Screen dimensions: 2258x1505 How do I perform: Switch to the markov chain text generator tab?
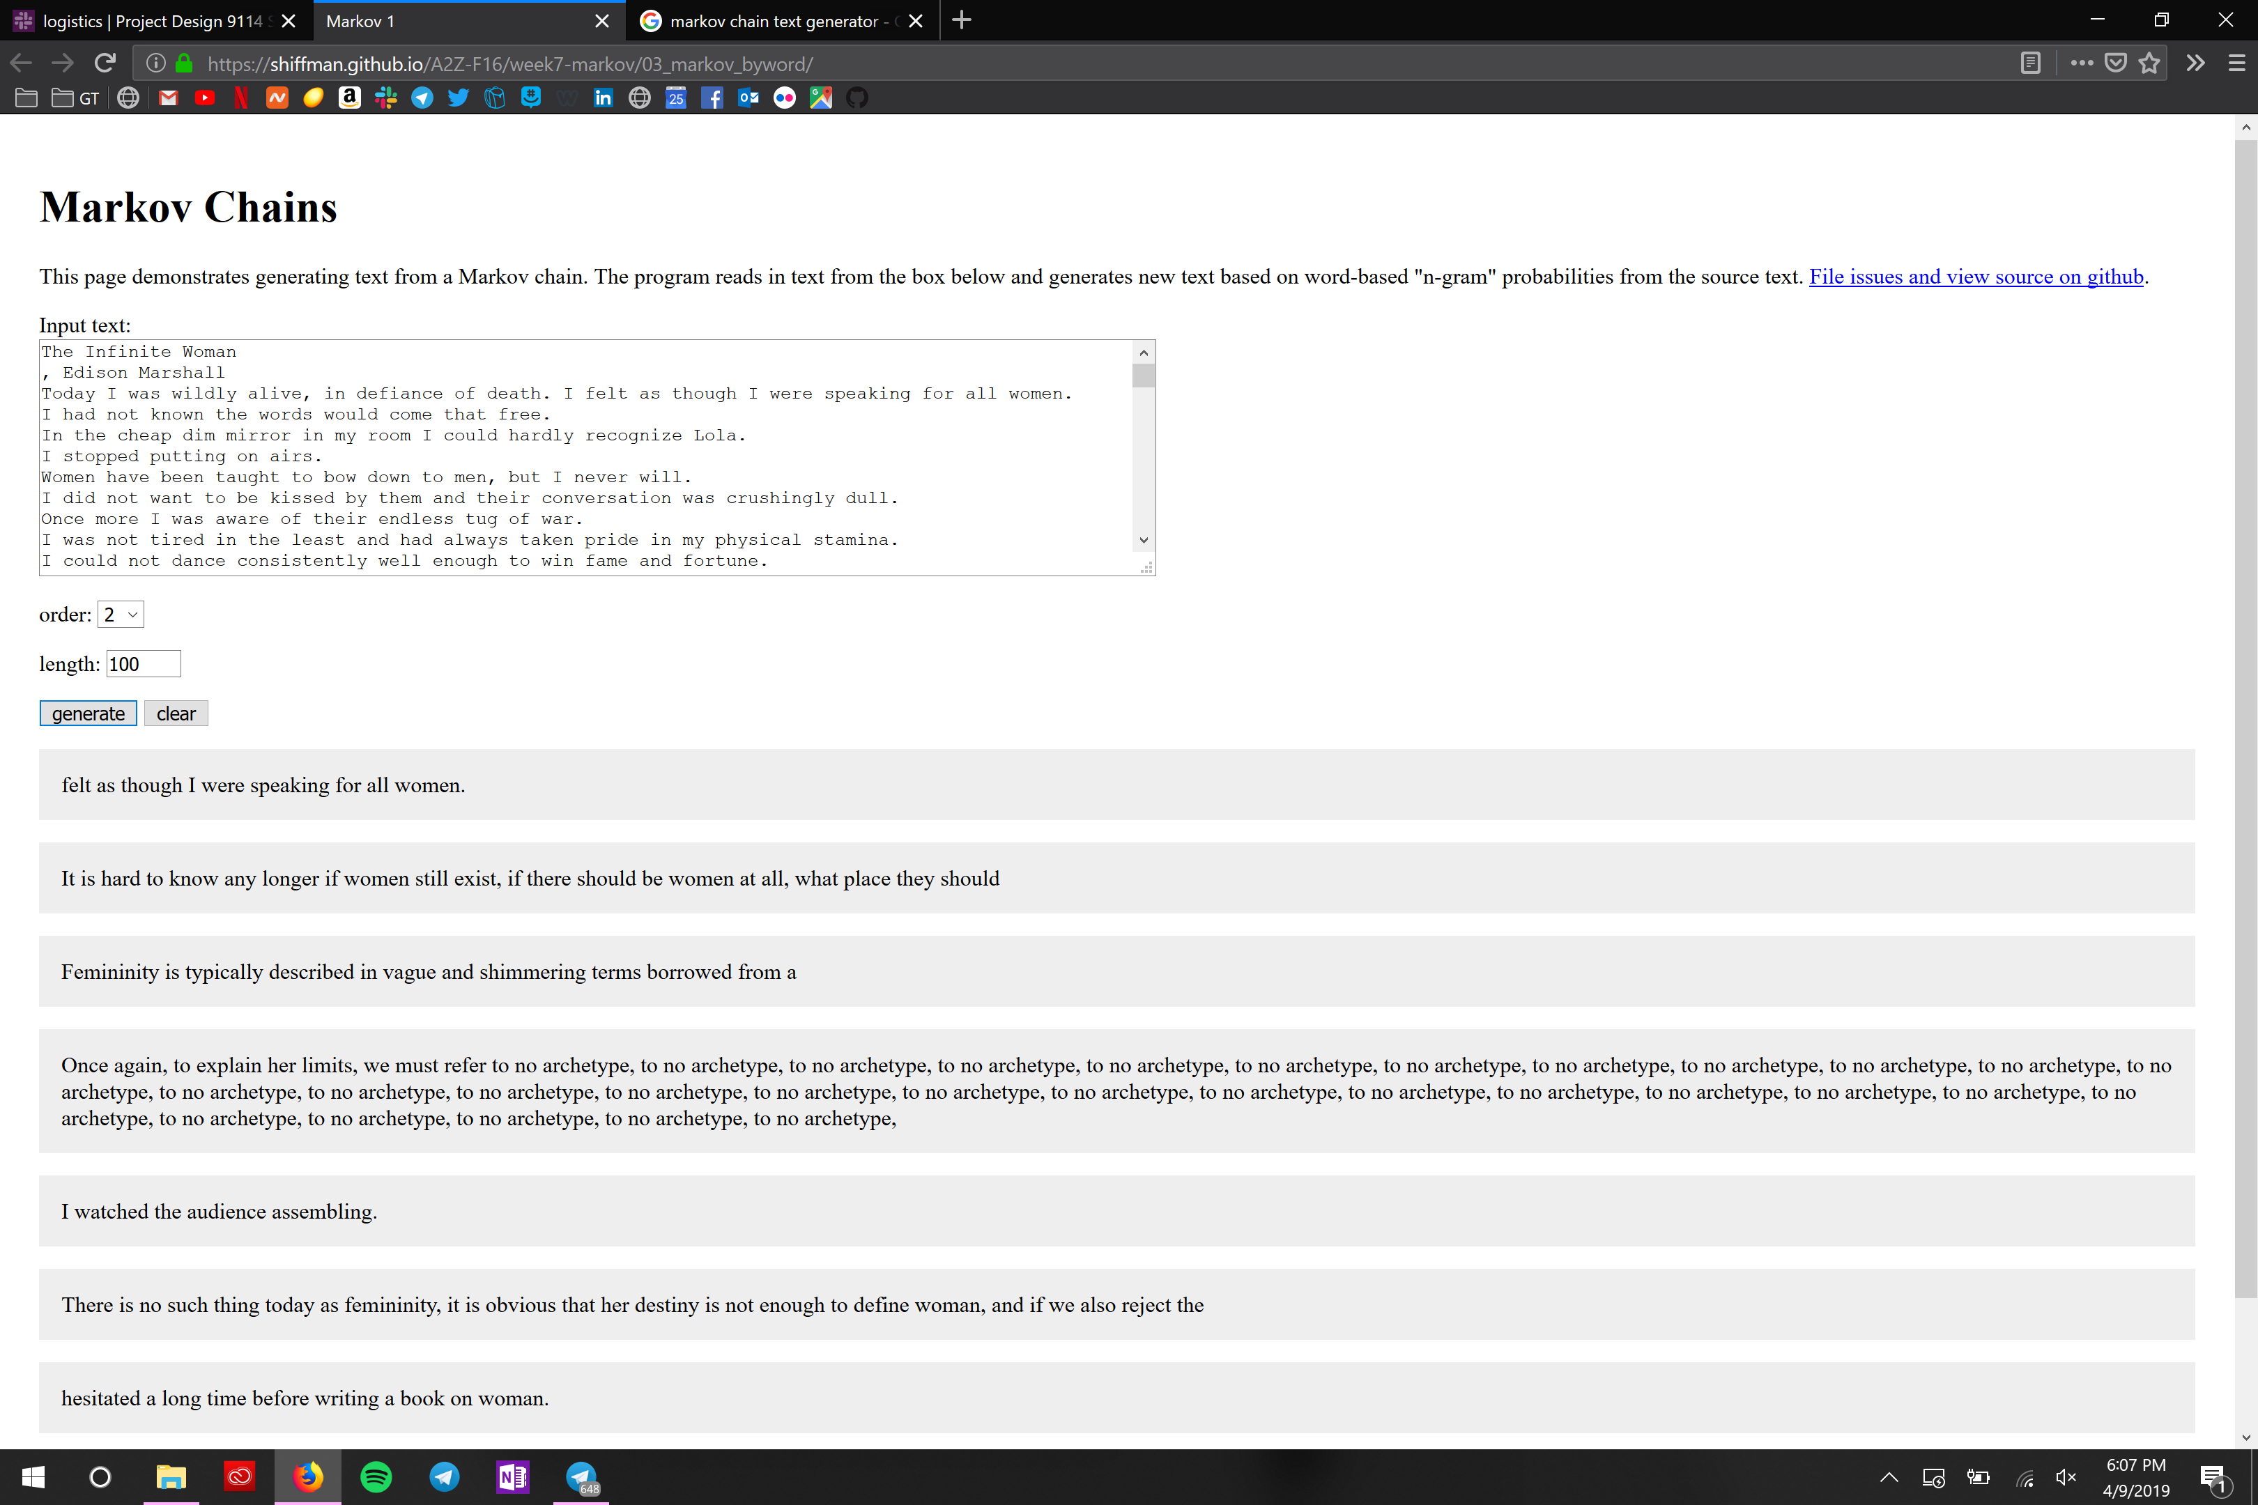coord(773,21)
